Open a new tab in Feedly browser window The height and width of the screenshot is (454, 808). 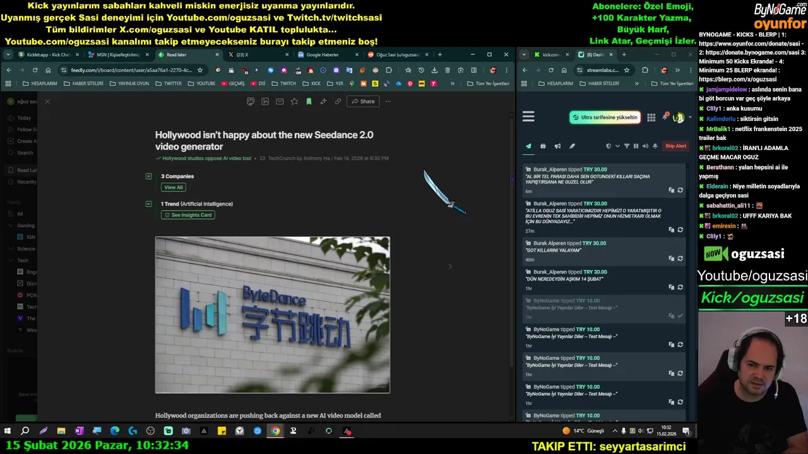439,55
